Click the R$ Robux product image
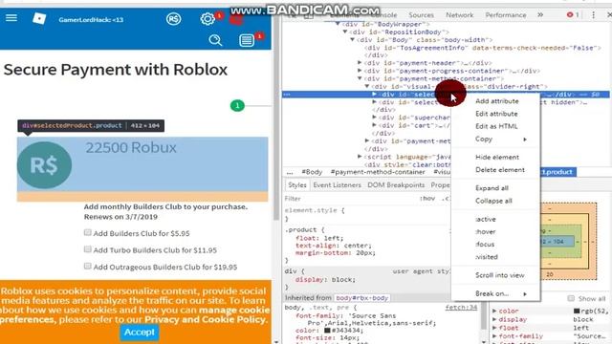 44,165
